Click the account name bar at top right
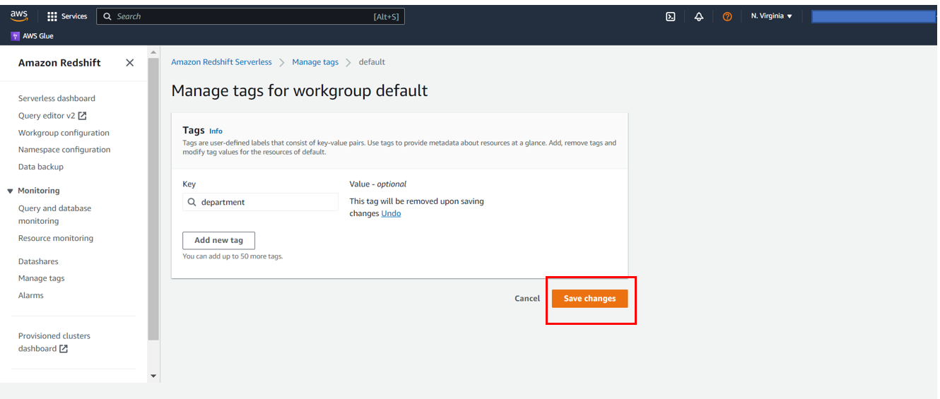This screenshot has height=399, width=940. click(x=874, y=16)
